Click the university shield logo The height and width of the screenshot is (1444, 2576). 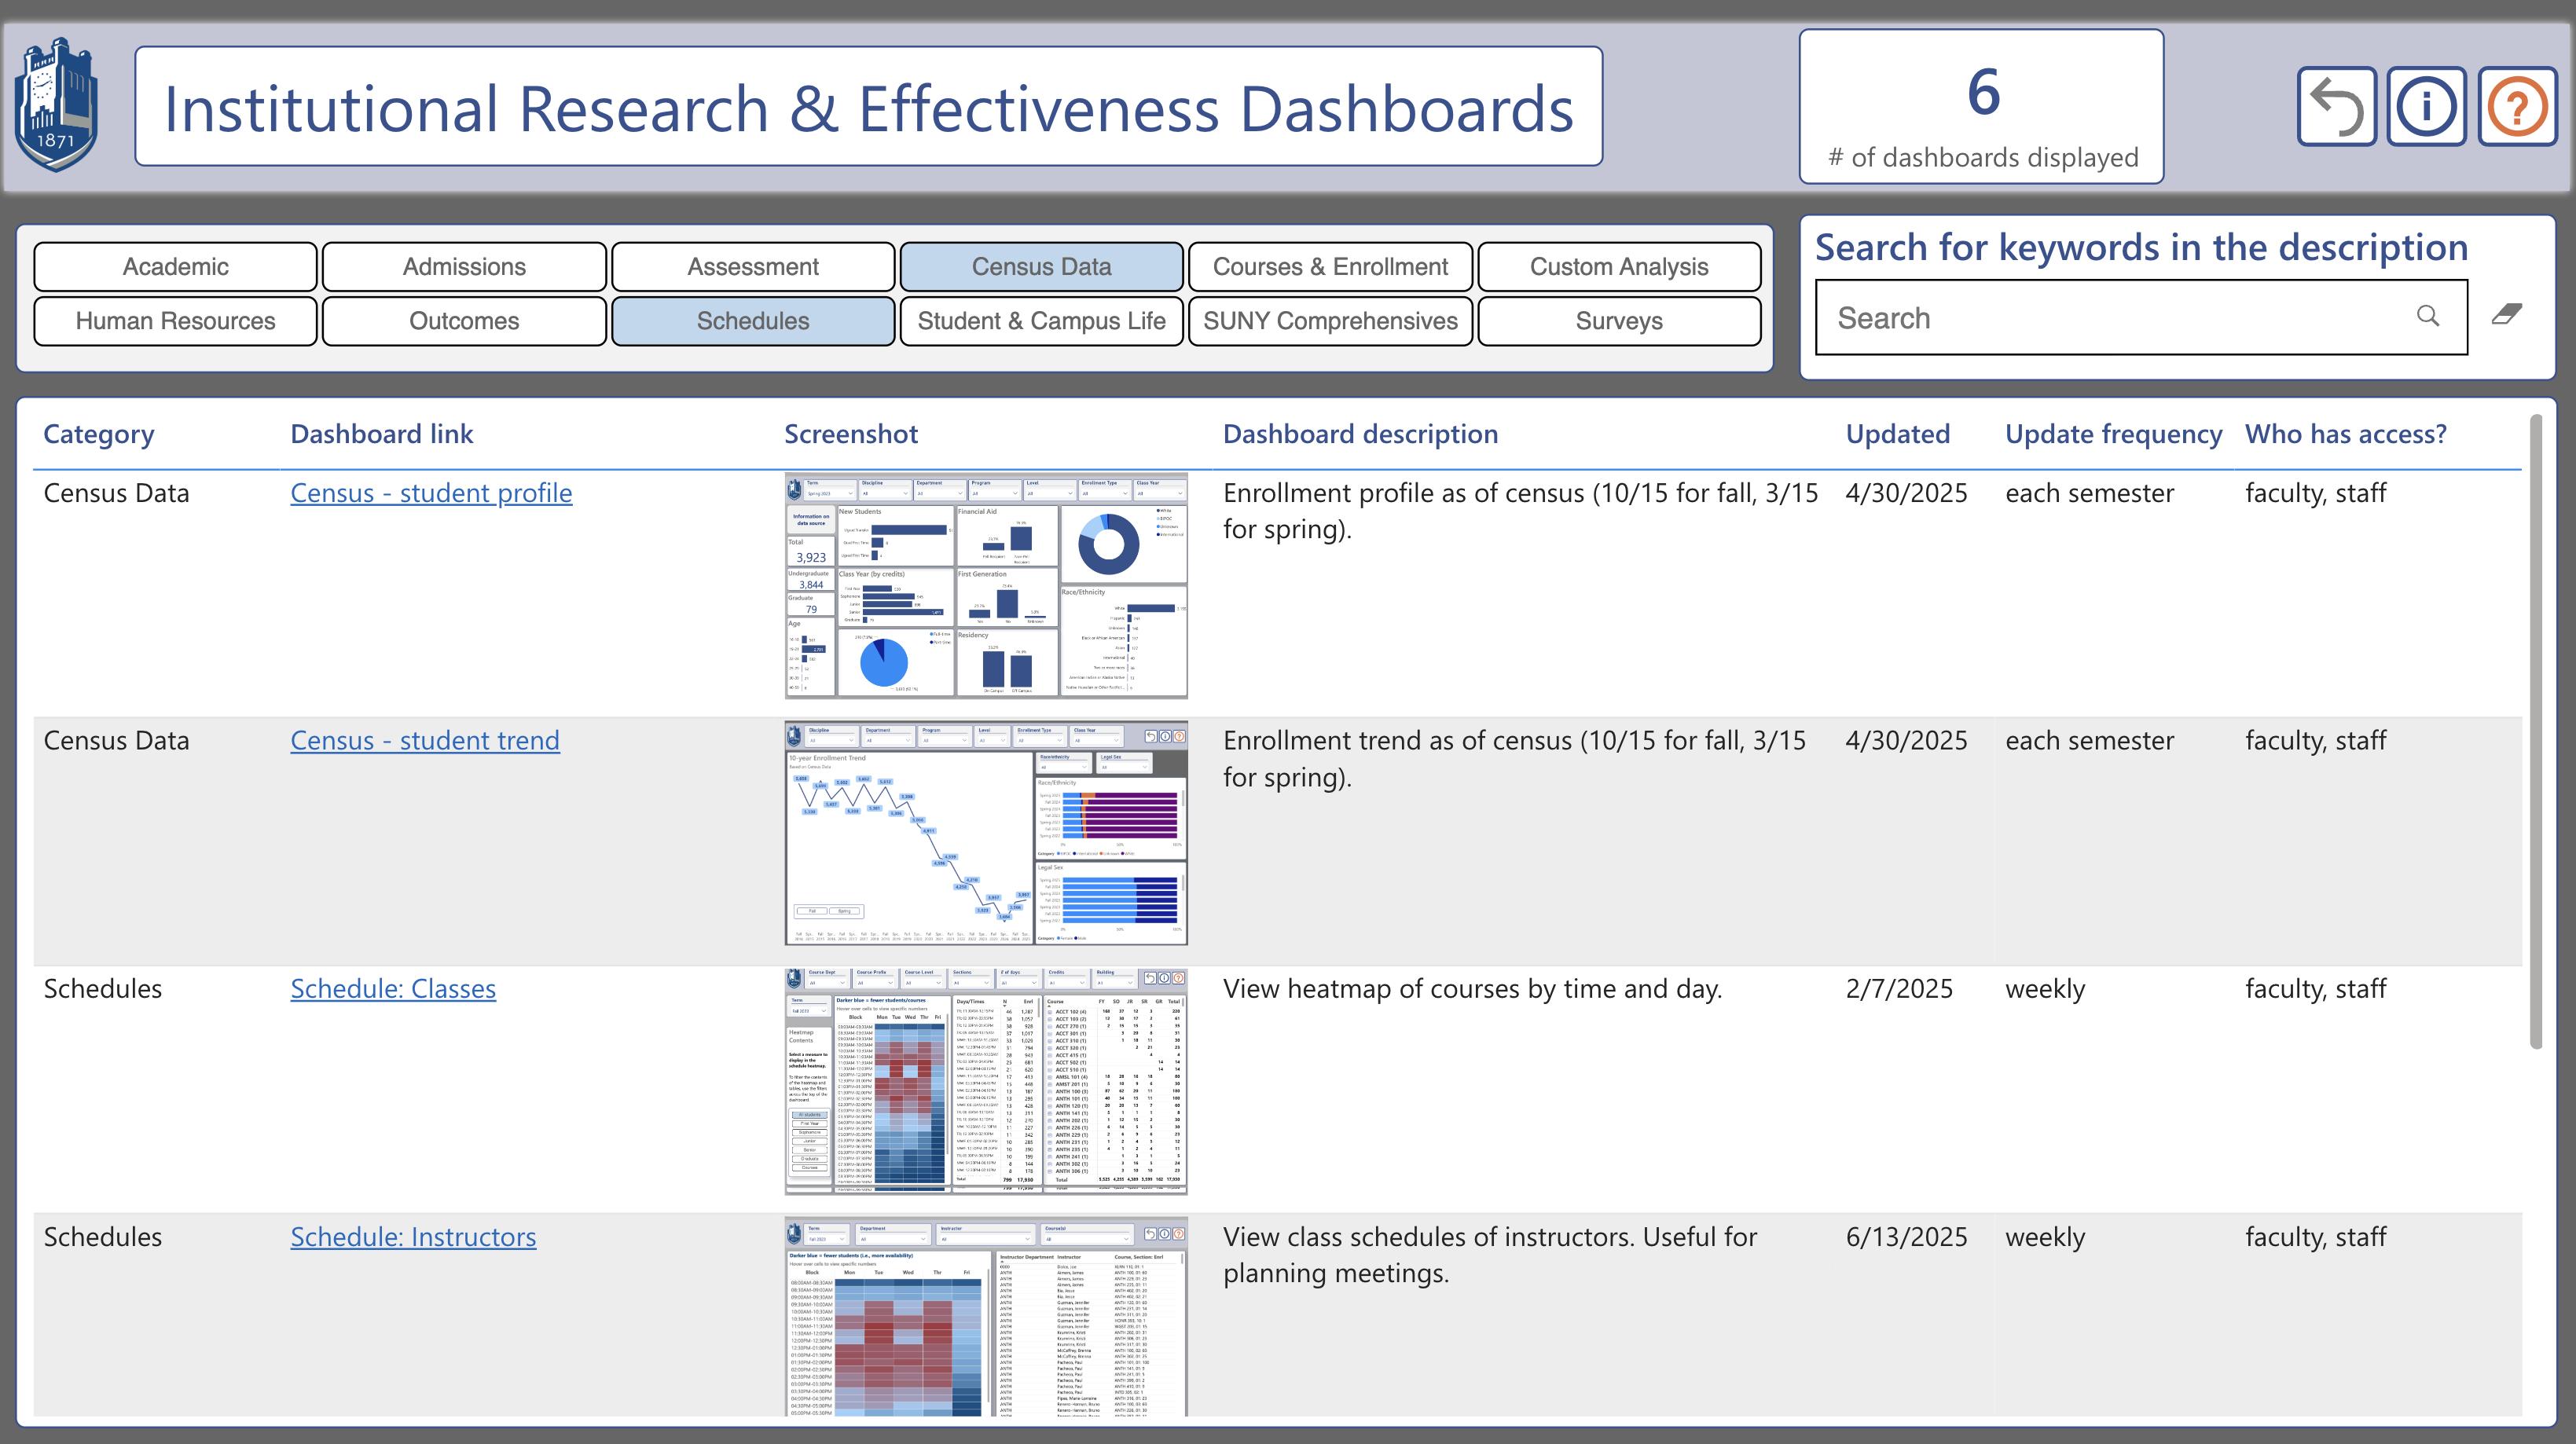57,104
